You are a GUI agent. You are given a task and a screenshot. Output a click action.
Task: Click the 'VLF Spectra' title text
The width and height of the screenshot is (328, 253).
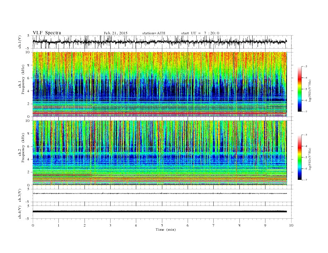(47, 33)
